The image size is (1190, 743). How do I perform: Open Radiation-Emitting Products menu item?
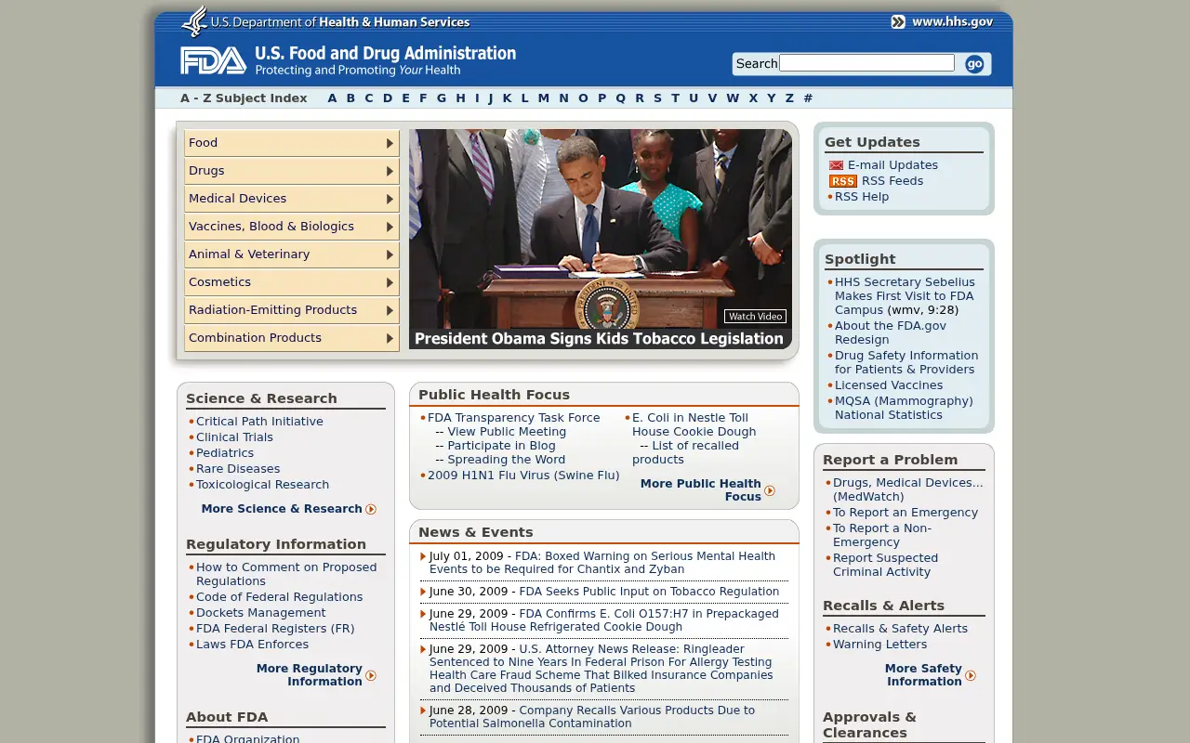coord(292,310)
